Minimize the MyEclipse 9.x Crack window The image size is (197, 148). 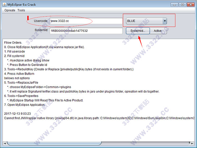click(x=174, y=5)
